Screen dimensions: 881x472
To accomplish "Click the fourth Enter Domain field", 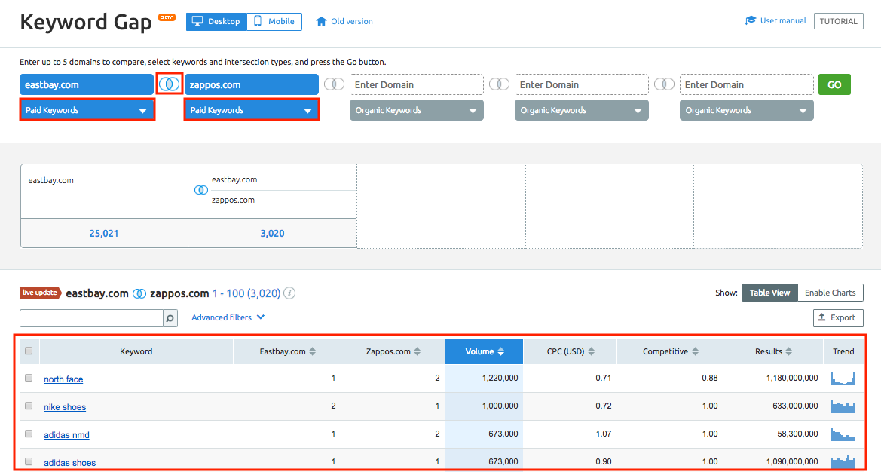I will (x=582, y=84).
